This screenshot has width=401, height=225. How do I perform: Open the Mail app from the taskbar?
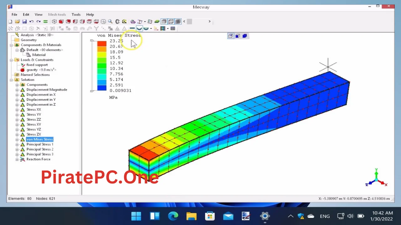point(228,216)
